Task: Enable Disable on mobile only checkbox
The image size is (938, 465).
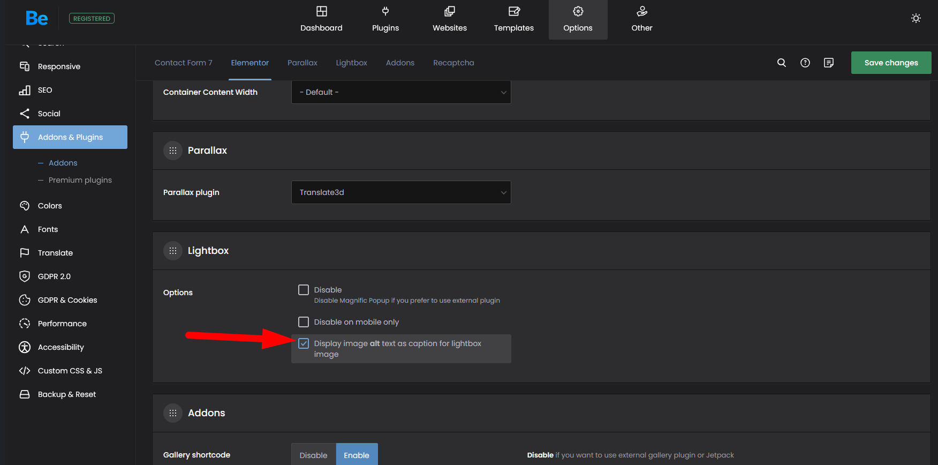Action: point(304,322)
